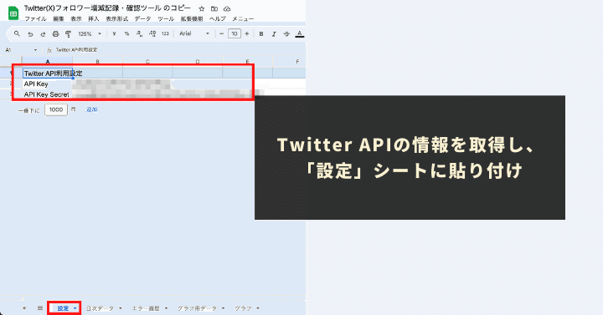The width and height of the screenshot is (603, 315).
Task: Open the 123 number formats menu
Action: 165,33
